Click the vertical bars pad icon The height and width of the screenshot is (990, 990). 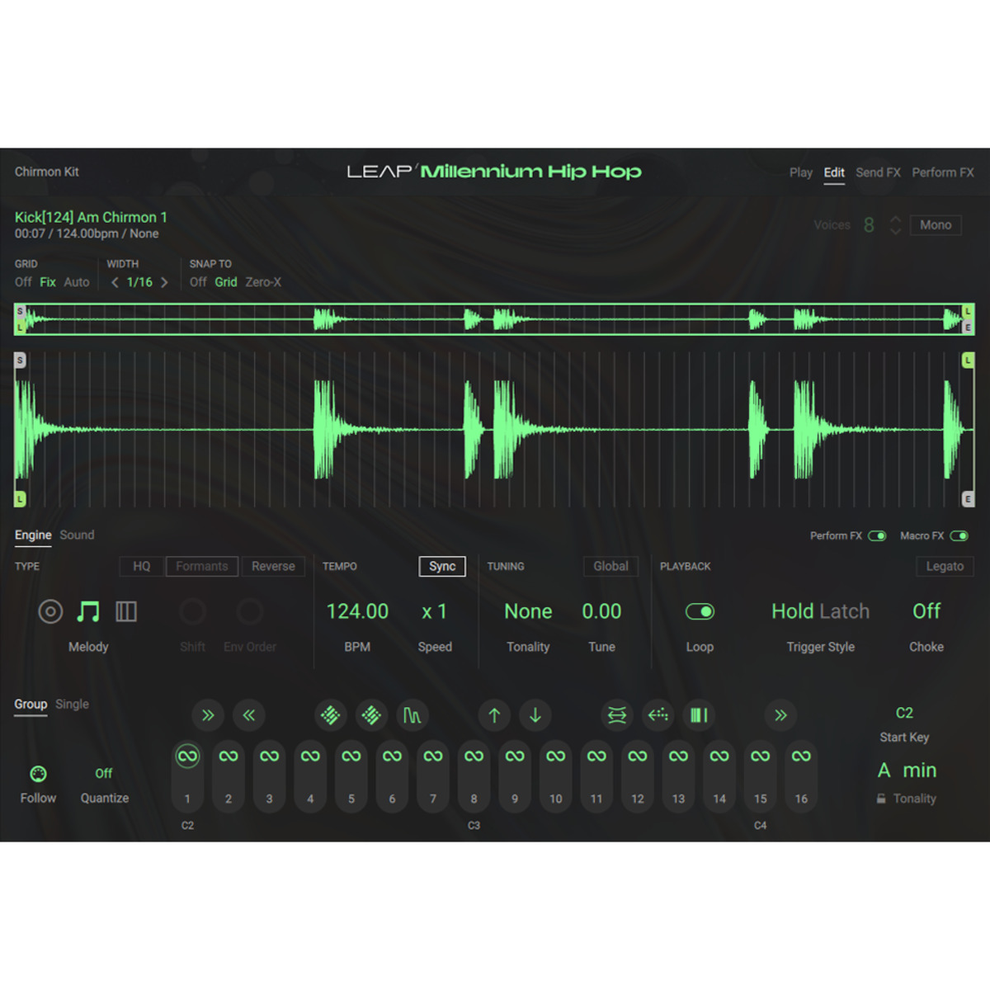[x=699, y=715]
